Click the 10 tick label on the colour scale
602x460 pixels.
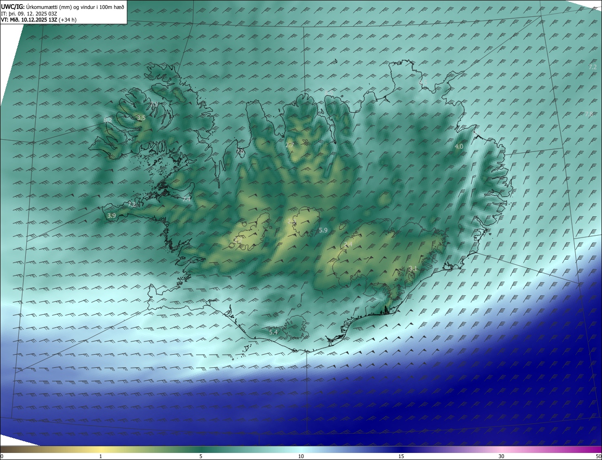pyautogui.click(x=301, y=457)
